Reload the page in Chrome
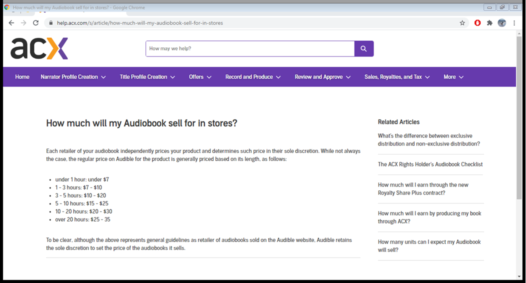The image size is (526, 283). click(35, 23)
